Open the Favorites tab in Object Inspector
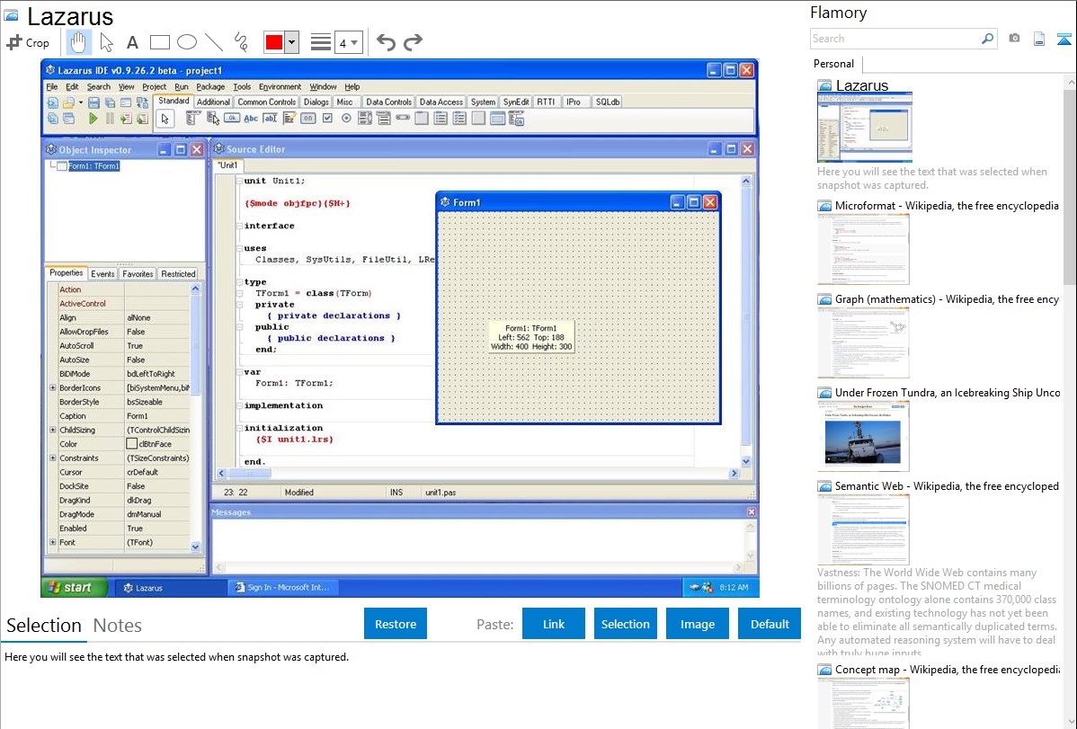The width and height of the screenshot is (1077, 729). point(138,273)
